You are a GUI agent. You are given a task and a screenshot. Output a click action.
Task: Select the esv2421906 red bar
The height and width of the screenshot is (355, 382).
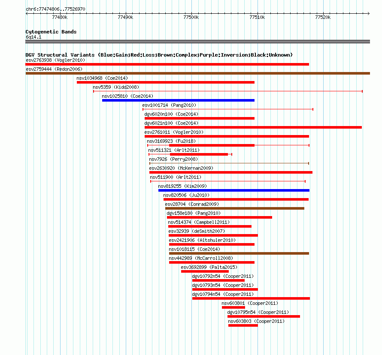click(212, 244)
